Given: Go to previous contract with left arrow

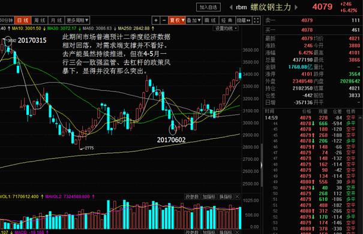Looking at the screenshot, I should pos(231,7).
